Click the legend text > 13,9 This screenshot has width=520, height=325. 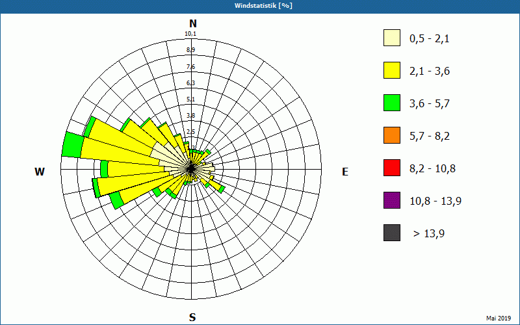[429, 234]
